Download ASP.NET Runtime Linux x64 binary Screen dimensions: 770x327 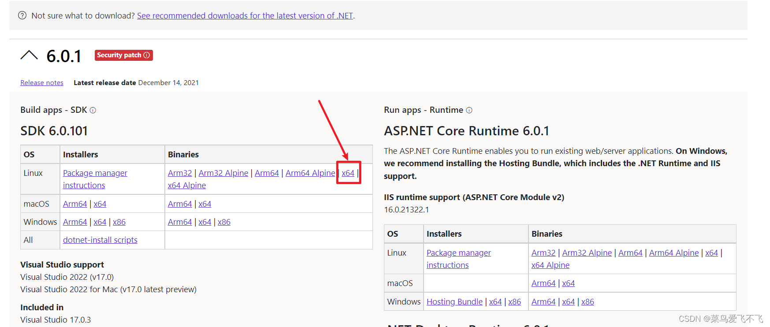[x=712, y=253]
